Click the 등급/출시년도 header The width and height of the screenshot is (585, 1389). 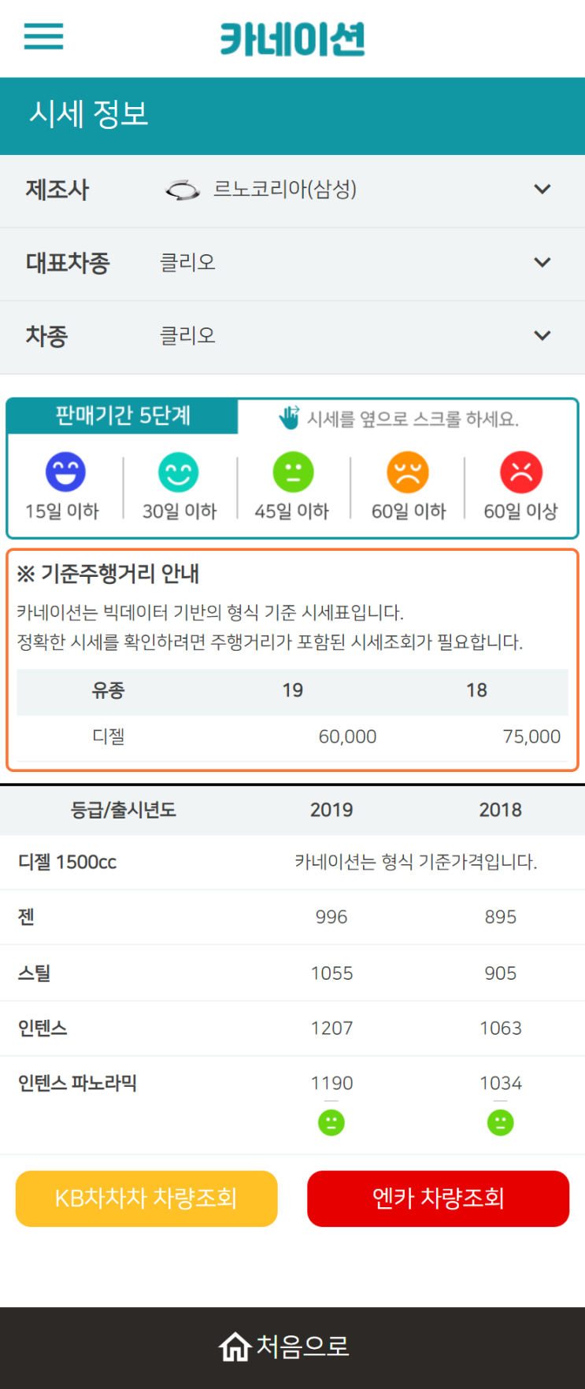[124, 810]
